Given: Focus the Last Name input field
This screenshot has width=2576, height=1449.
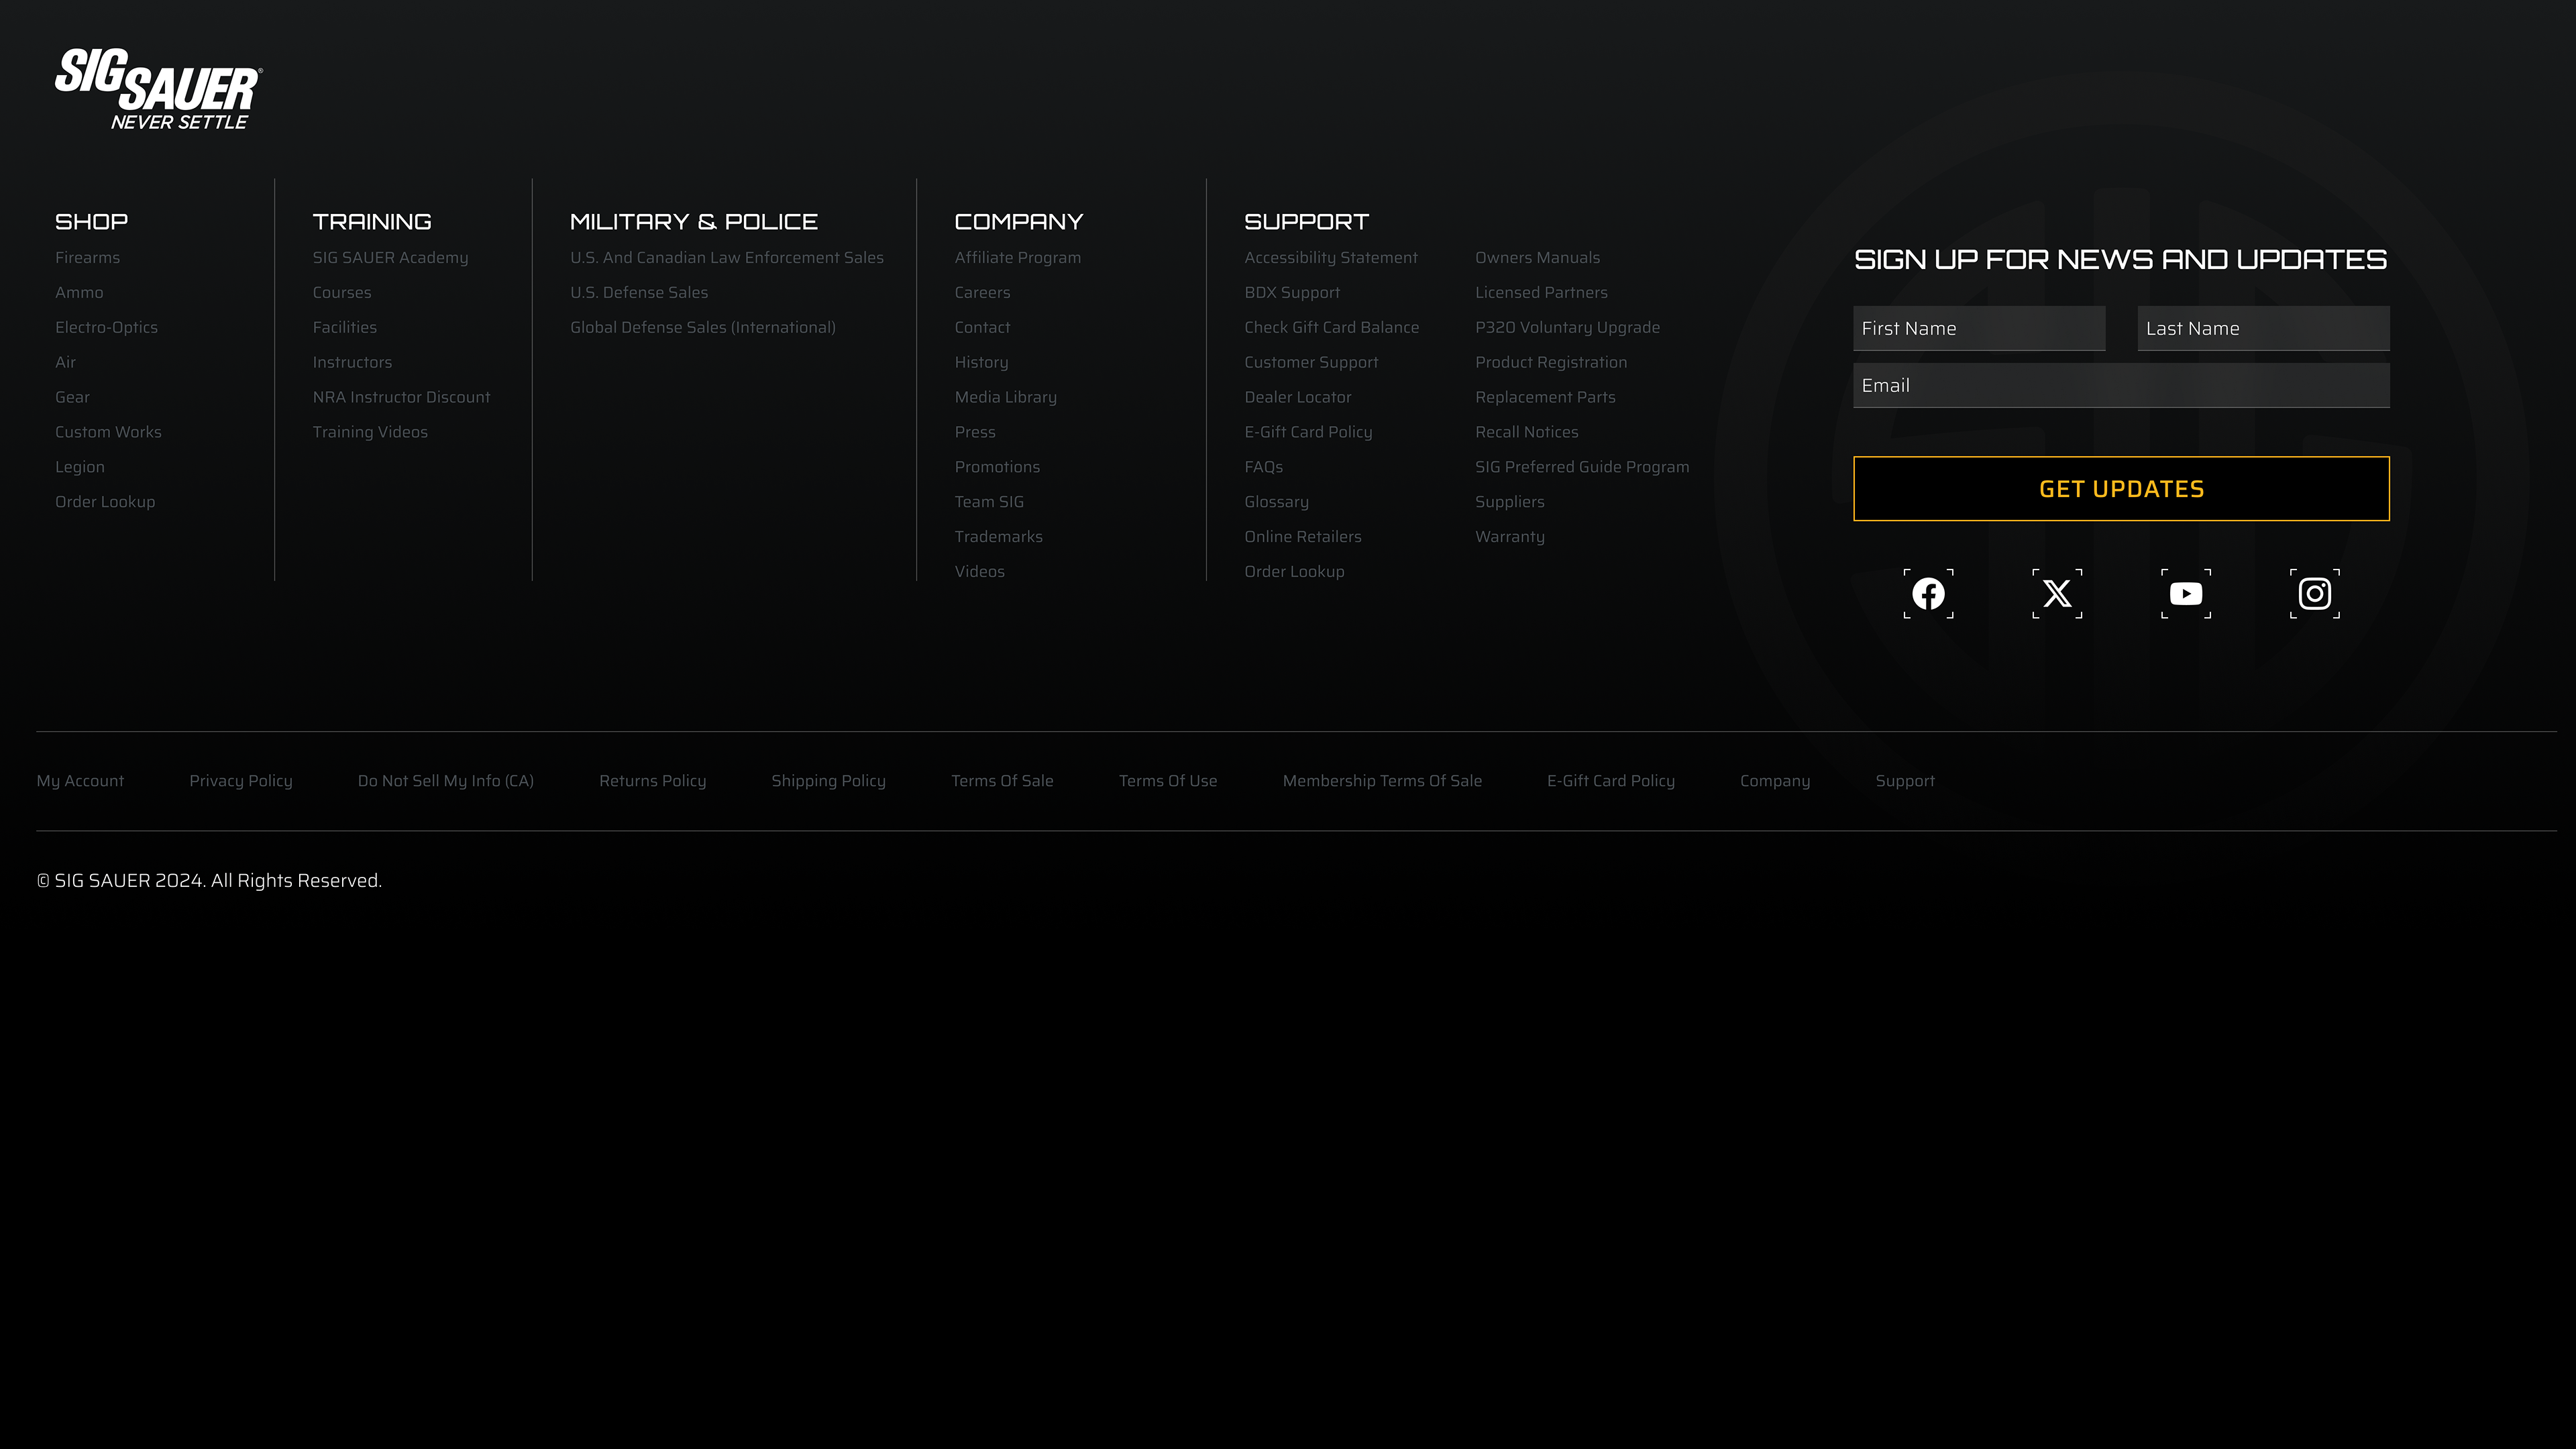Looking at the screenshot, I should click(2263, 328).
